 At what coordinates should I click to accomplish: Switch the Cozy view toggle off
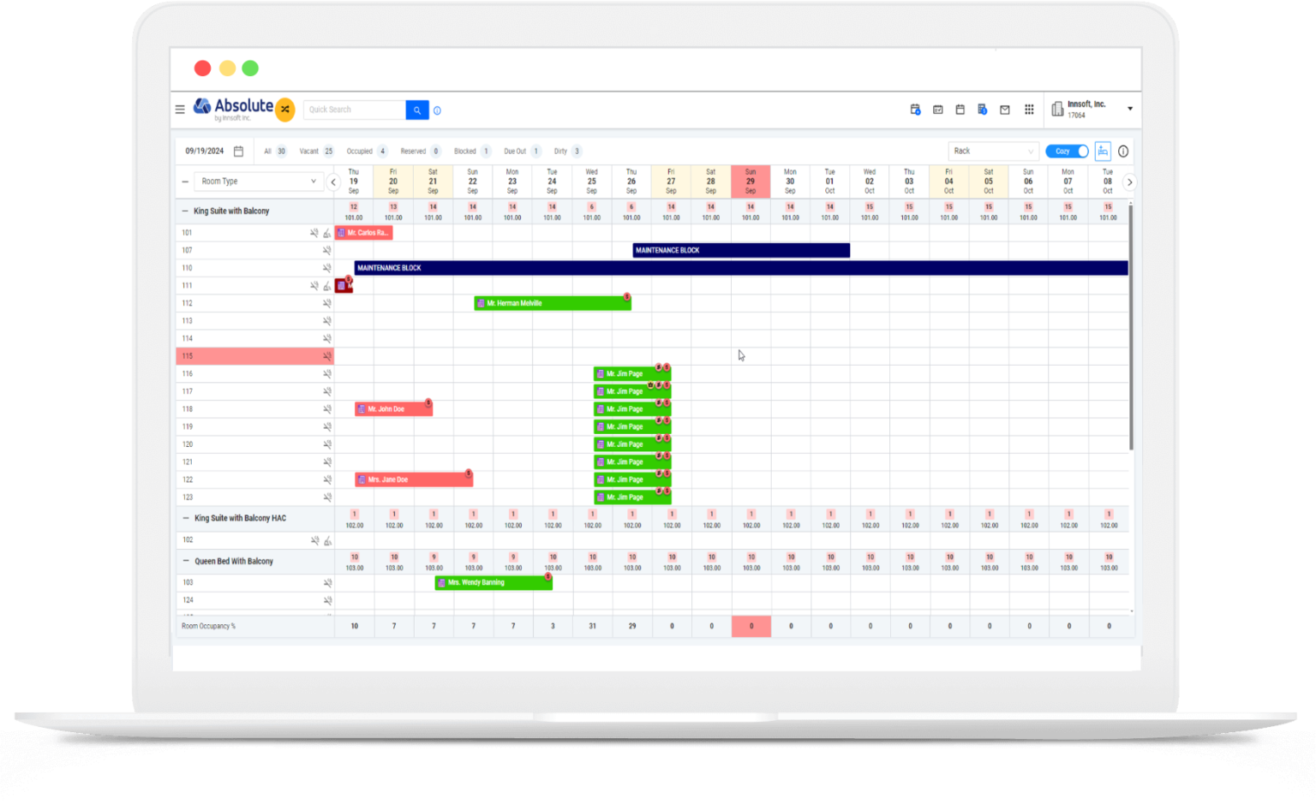[1067, 151]
